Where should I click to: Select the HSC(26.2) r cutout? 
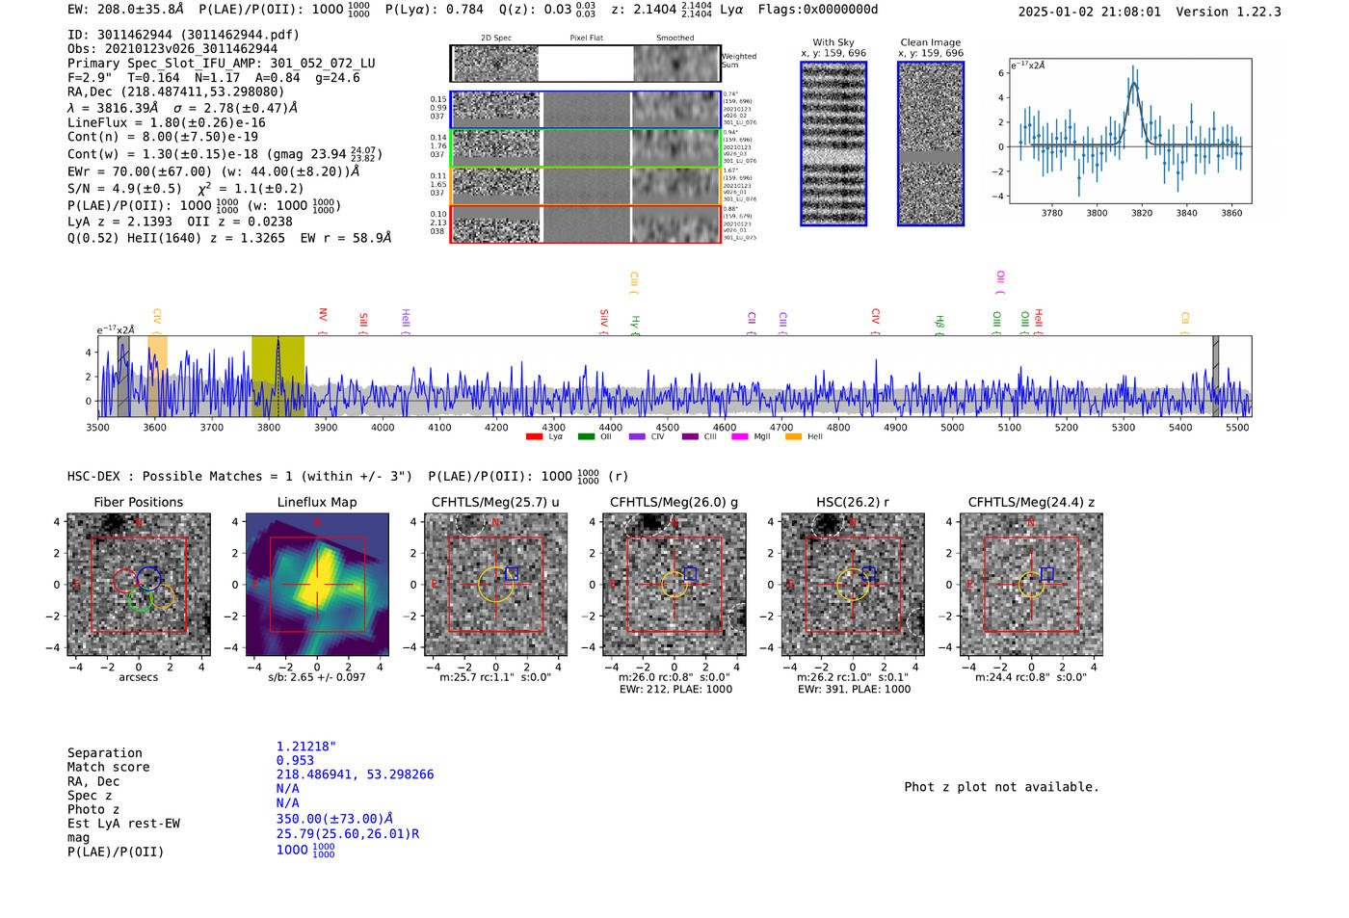point(853,585)
